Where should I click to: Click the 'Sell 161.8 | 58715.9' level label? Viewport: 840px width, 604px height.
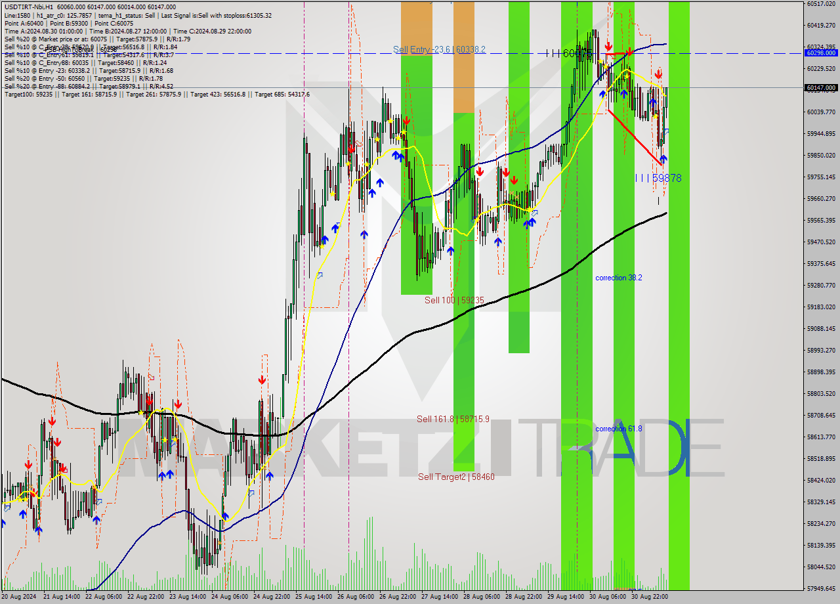(x=453, y=419)
